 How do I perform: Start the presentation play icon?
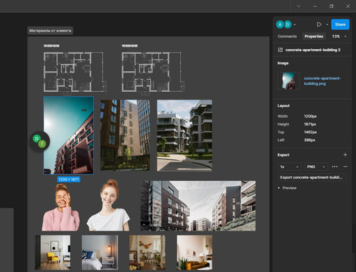(x=319, y=24)
